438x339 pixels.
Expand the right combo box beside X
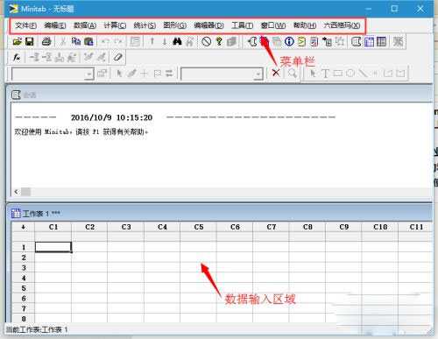pos(258,74)
